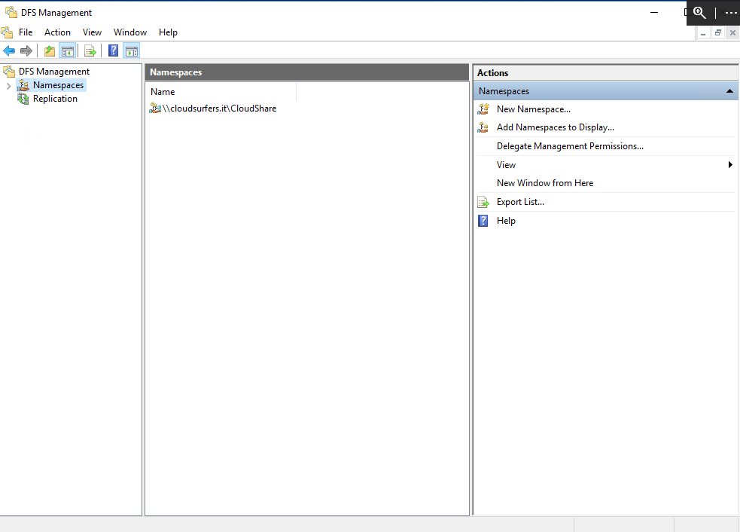
Task: Click the three-dot more options icon
Action: point(730,13)
